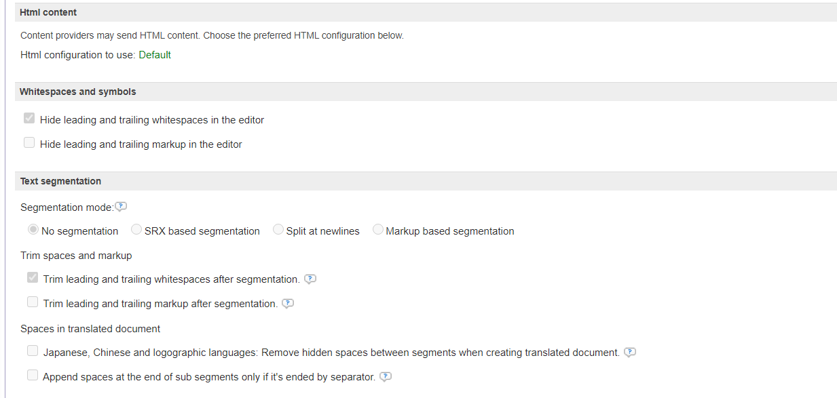Click help icon for trim markup after segmentation
837x398 pixels.
click(288, 303)
